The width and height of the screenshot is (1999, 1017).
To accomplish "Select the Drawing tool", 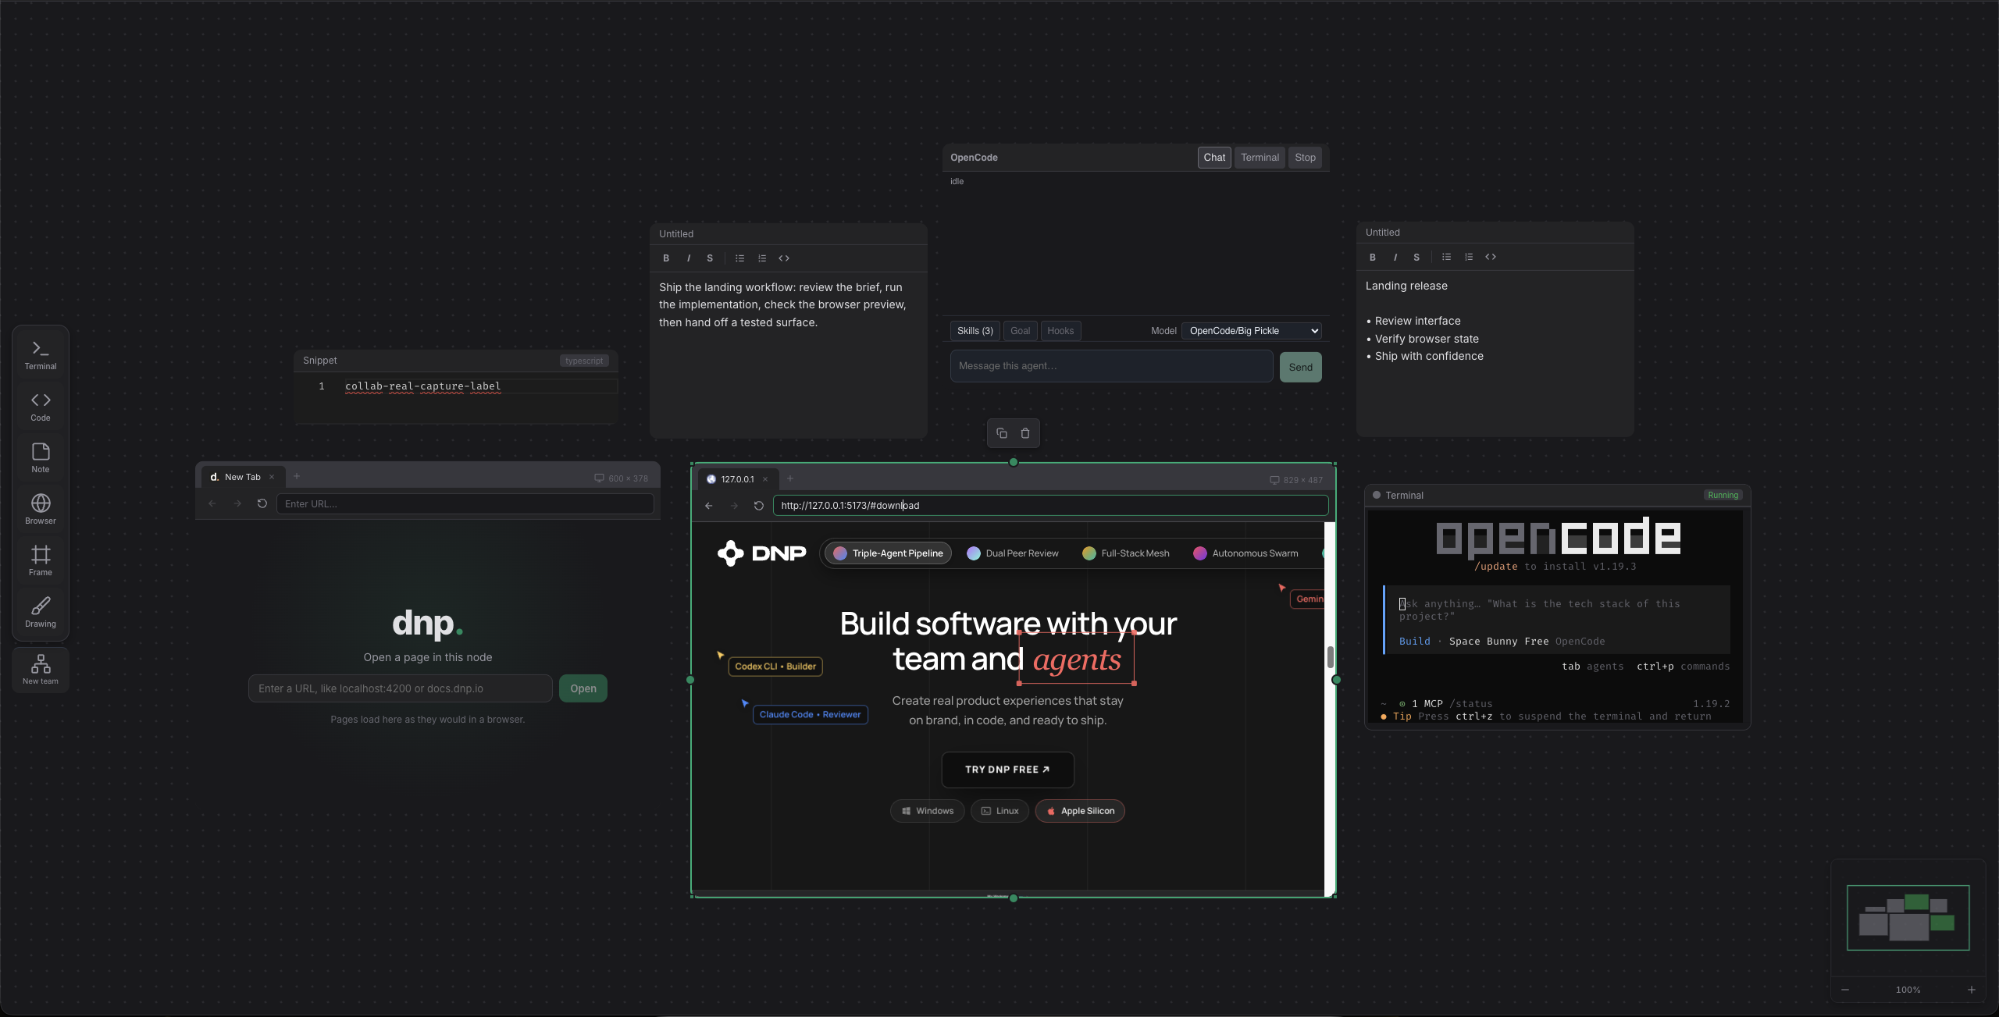I will (41, 613).
